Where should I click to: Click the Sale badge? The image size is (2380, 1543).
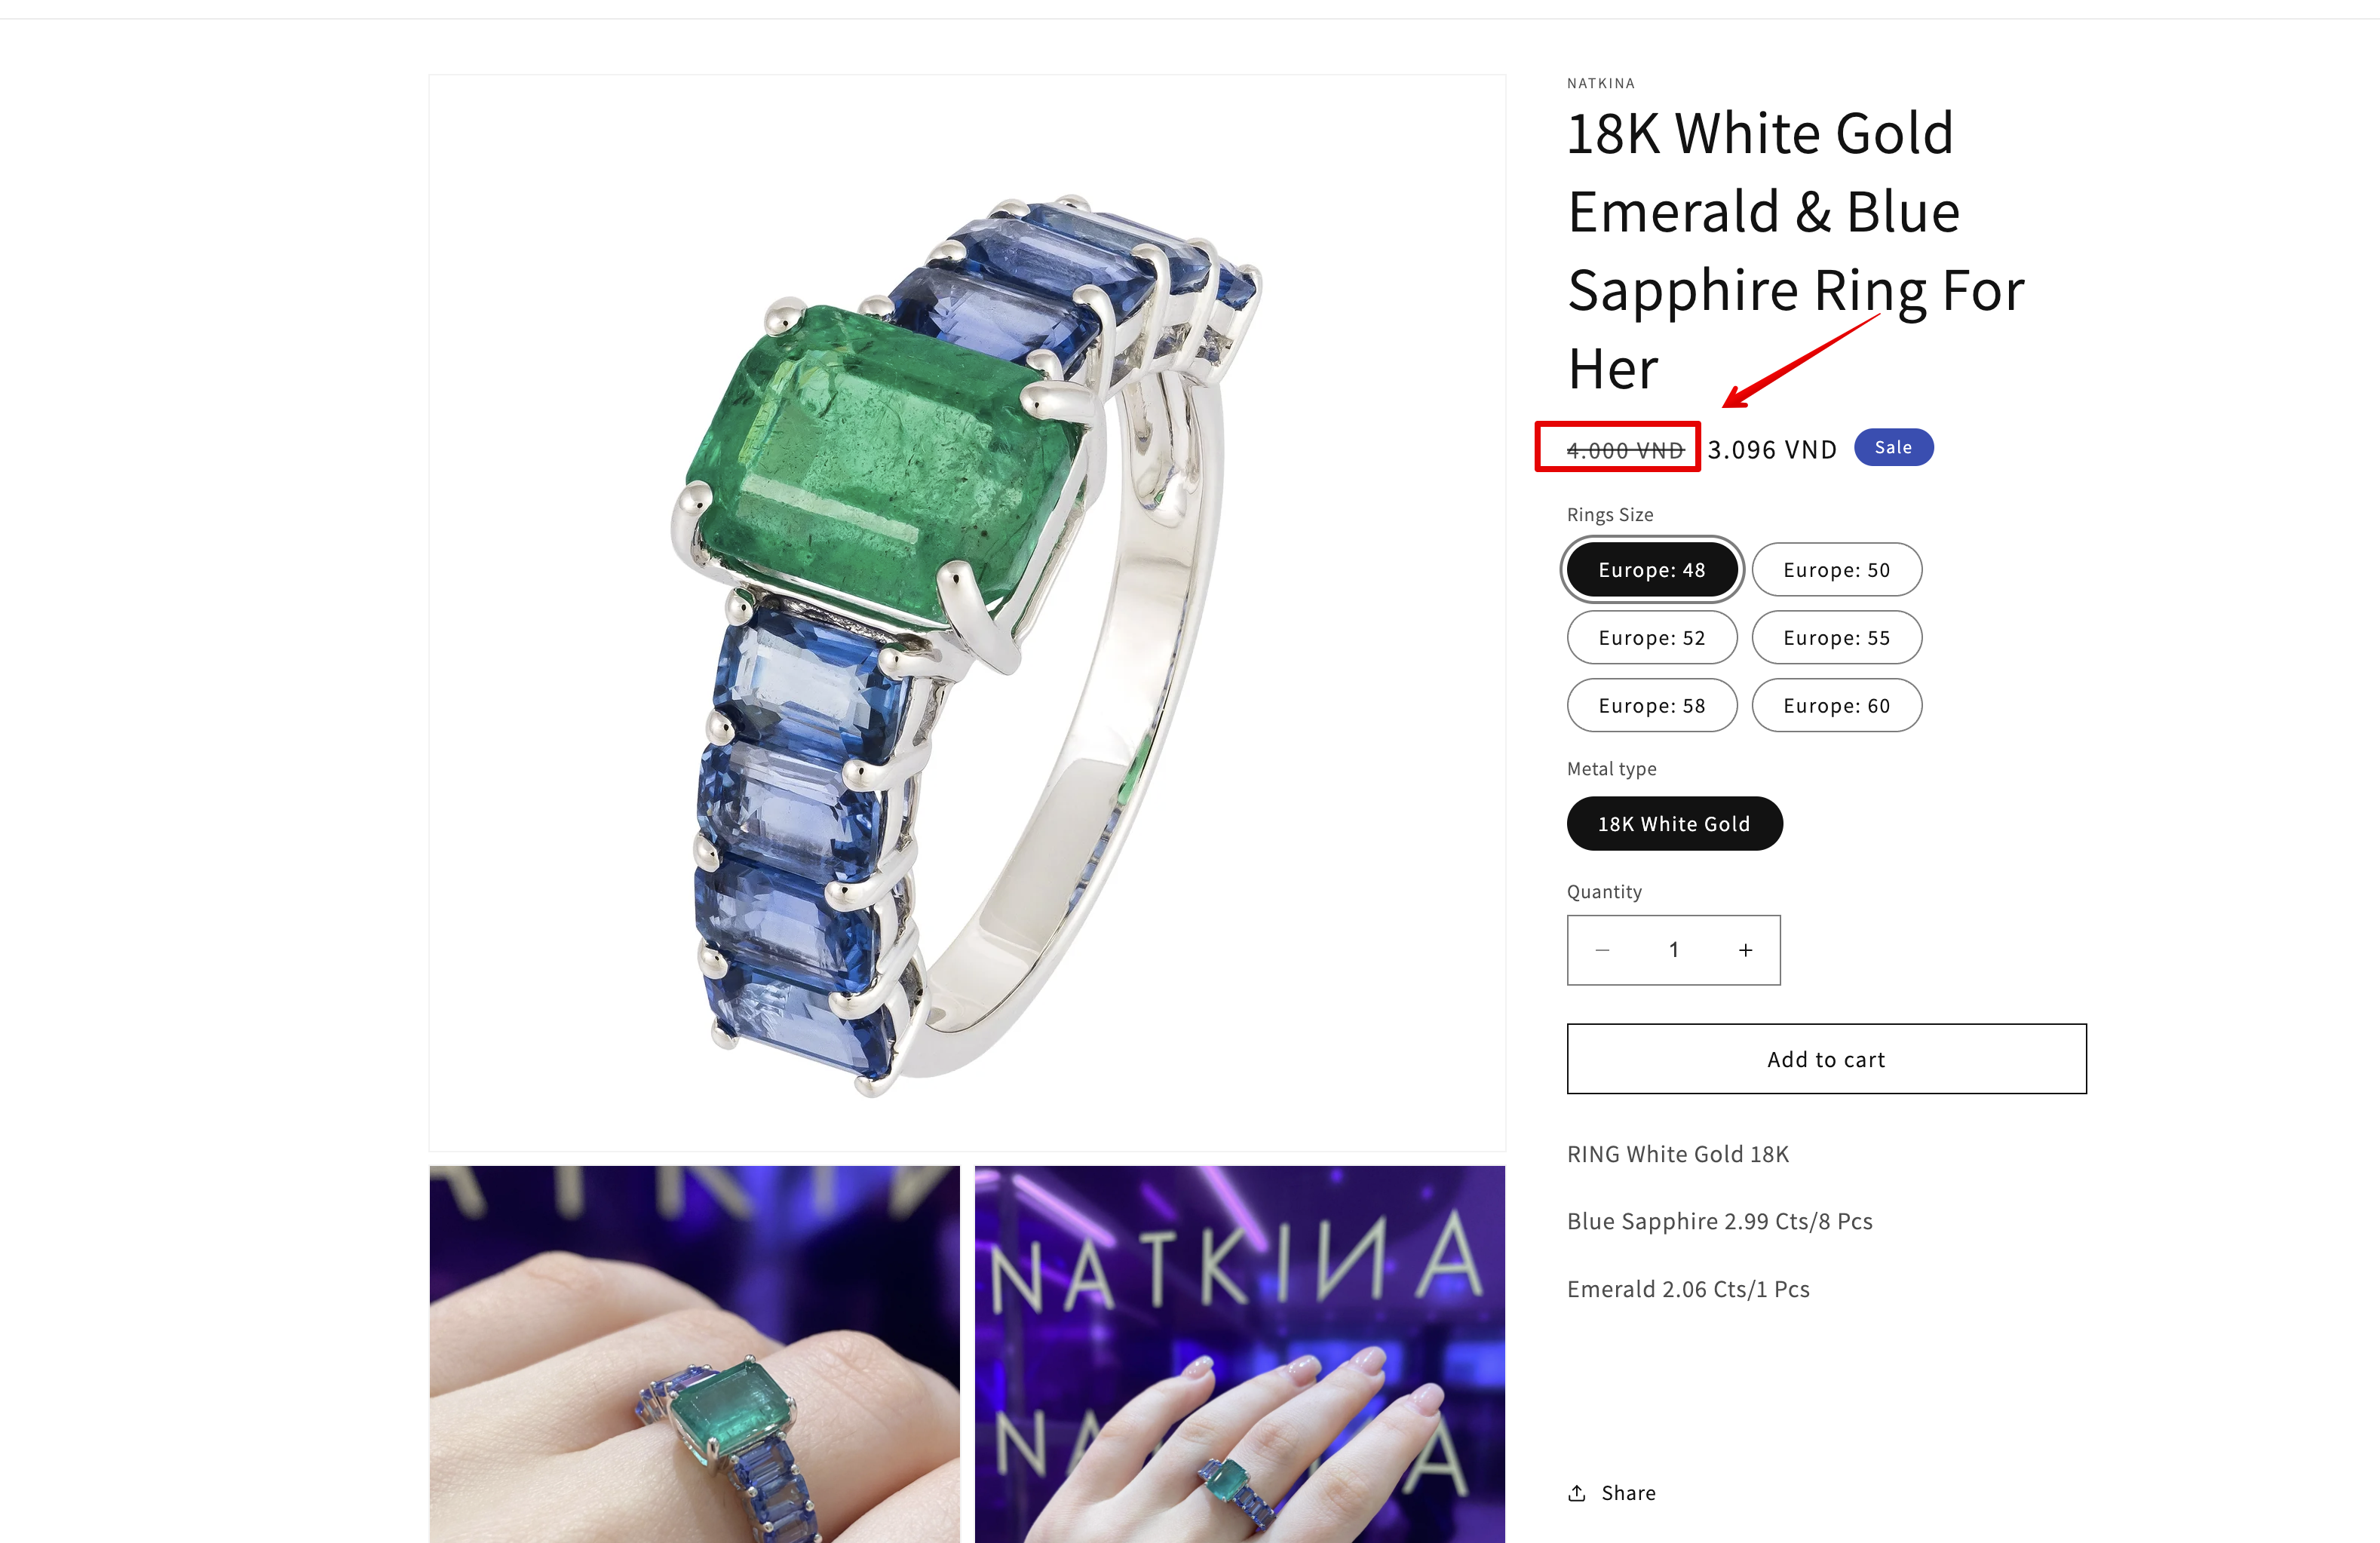1893,447
